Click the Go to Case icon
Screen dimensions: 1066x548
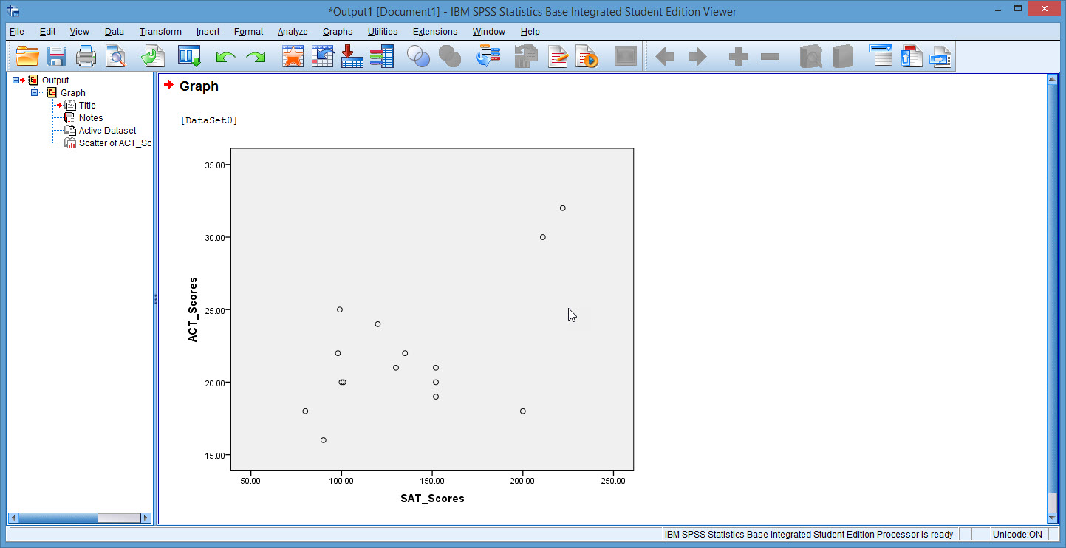tap(322, 56)
